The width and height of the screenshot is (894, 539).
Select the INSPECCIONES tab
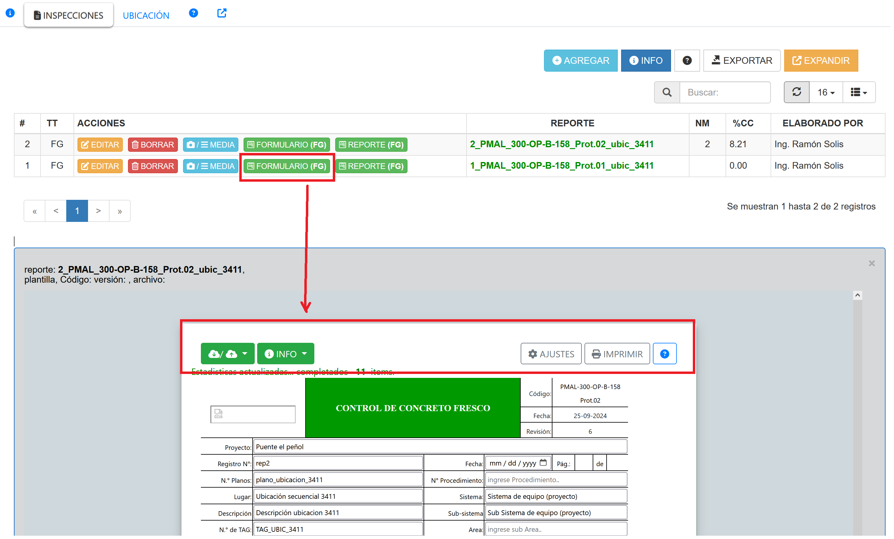click(69, 16)
